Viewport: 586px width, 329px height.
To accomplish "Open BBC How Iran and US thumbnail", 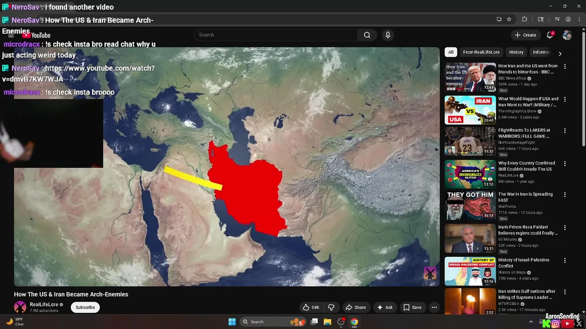I will pyautogui.click(x=470, y=77).
